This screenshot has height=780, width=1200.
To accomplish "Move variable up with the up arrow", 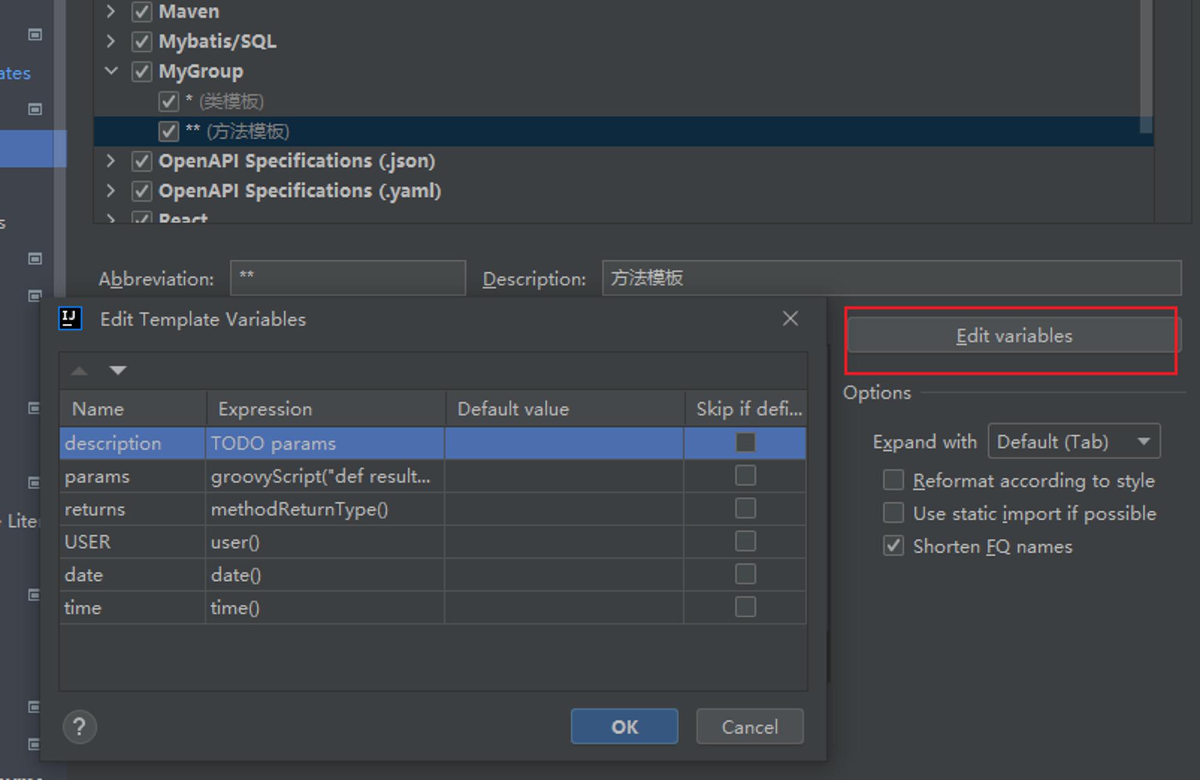I will point(79,371).
